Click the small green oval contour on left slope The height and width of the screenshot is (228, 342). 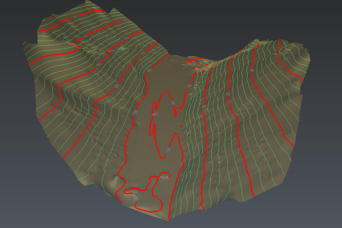(122, 48)
